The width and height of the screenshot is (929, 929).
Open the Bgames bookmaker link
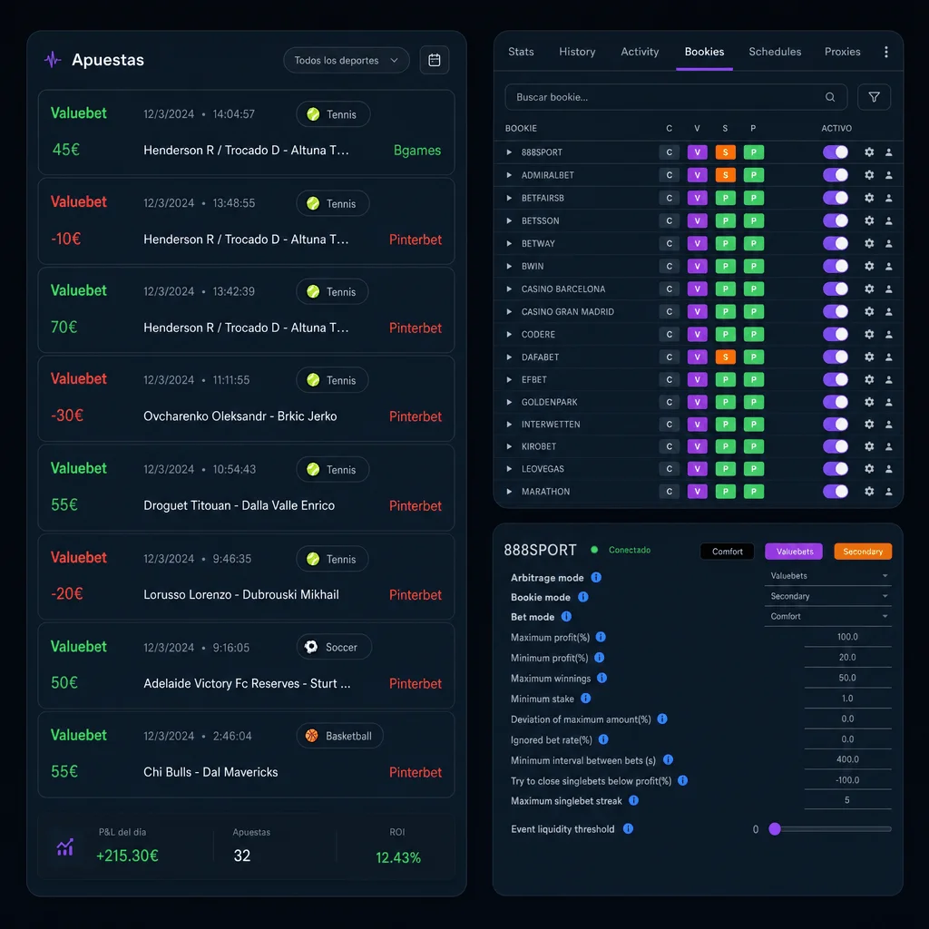point(417,151)
